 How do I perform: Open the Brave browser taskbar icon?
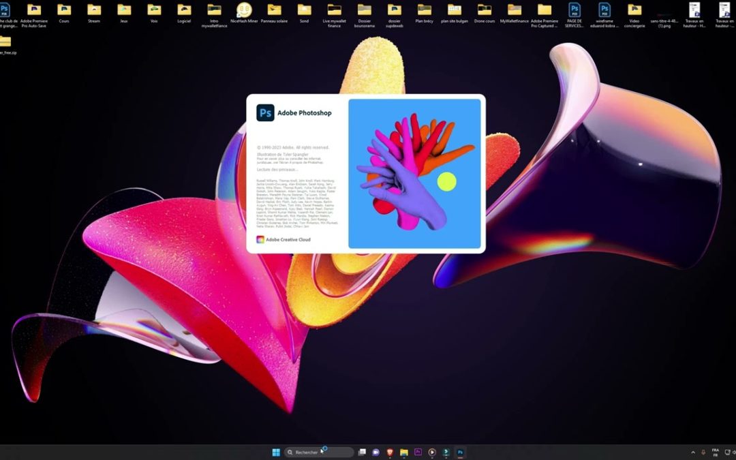tap(390, 452)
